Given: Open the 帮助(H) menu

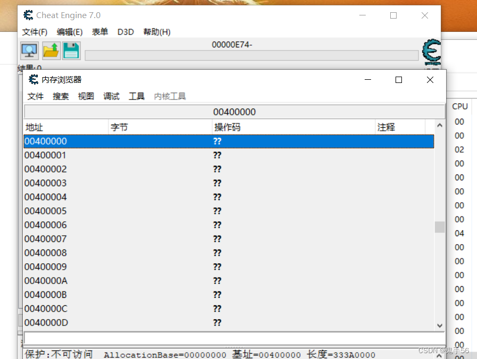Looking at the screenshot, I should pos(157,32).
